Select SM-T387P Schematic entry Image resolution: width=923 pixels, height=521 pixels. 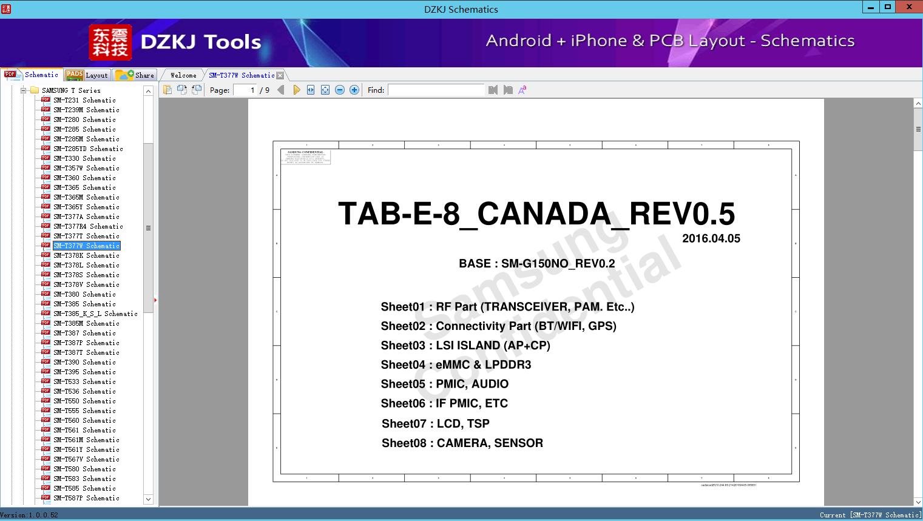[x=86, y=343]
